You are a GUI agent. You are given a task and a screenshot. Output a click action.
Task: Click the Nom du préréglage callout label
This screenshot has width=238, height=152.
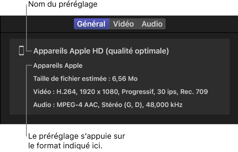63,4
